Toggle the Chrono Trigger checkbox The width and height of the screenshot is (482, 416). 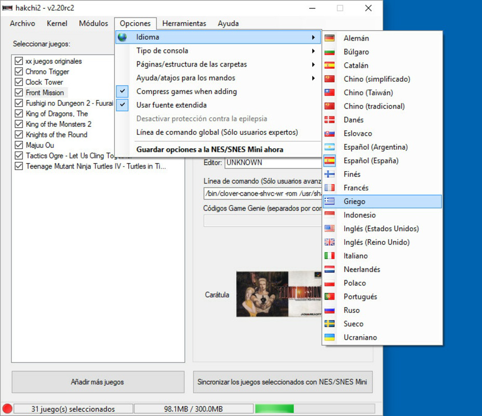pyautogui.click(x=19, y=71)
